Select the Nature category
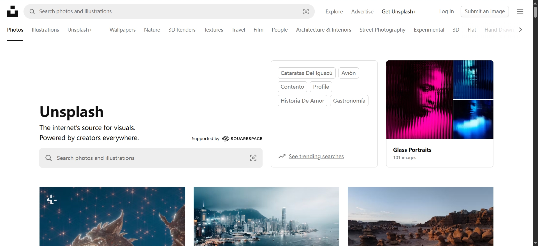 tap(152, 30)
